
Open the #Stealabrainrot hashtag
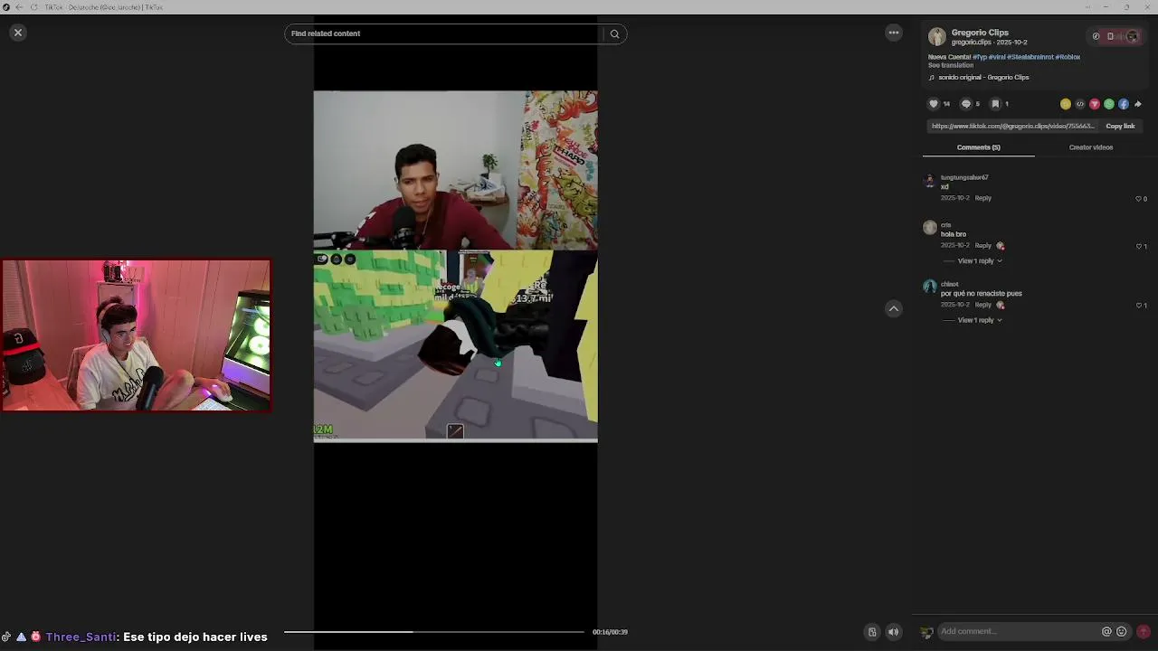coord(1030,57)
